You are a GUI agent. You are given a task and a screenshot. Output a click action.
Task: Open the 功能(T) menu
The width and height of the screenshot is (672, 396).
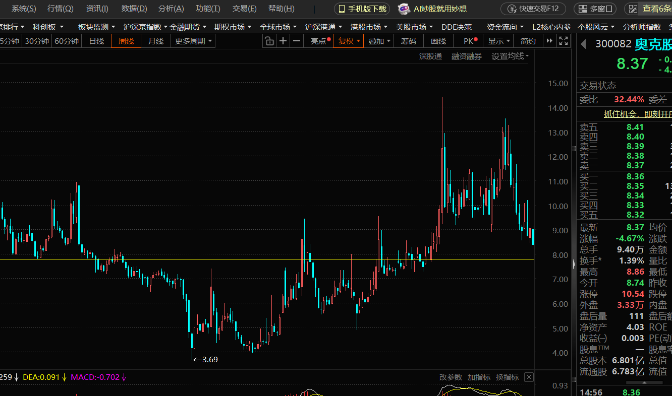(208, 9)
